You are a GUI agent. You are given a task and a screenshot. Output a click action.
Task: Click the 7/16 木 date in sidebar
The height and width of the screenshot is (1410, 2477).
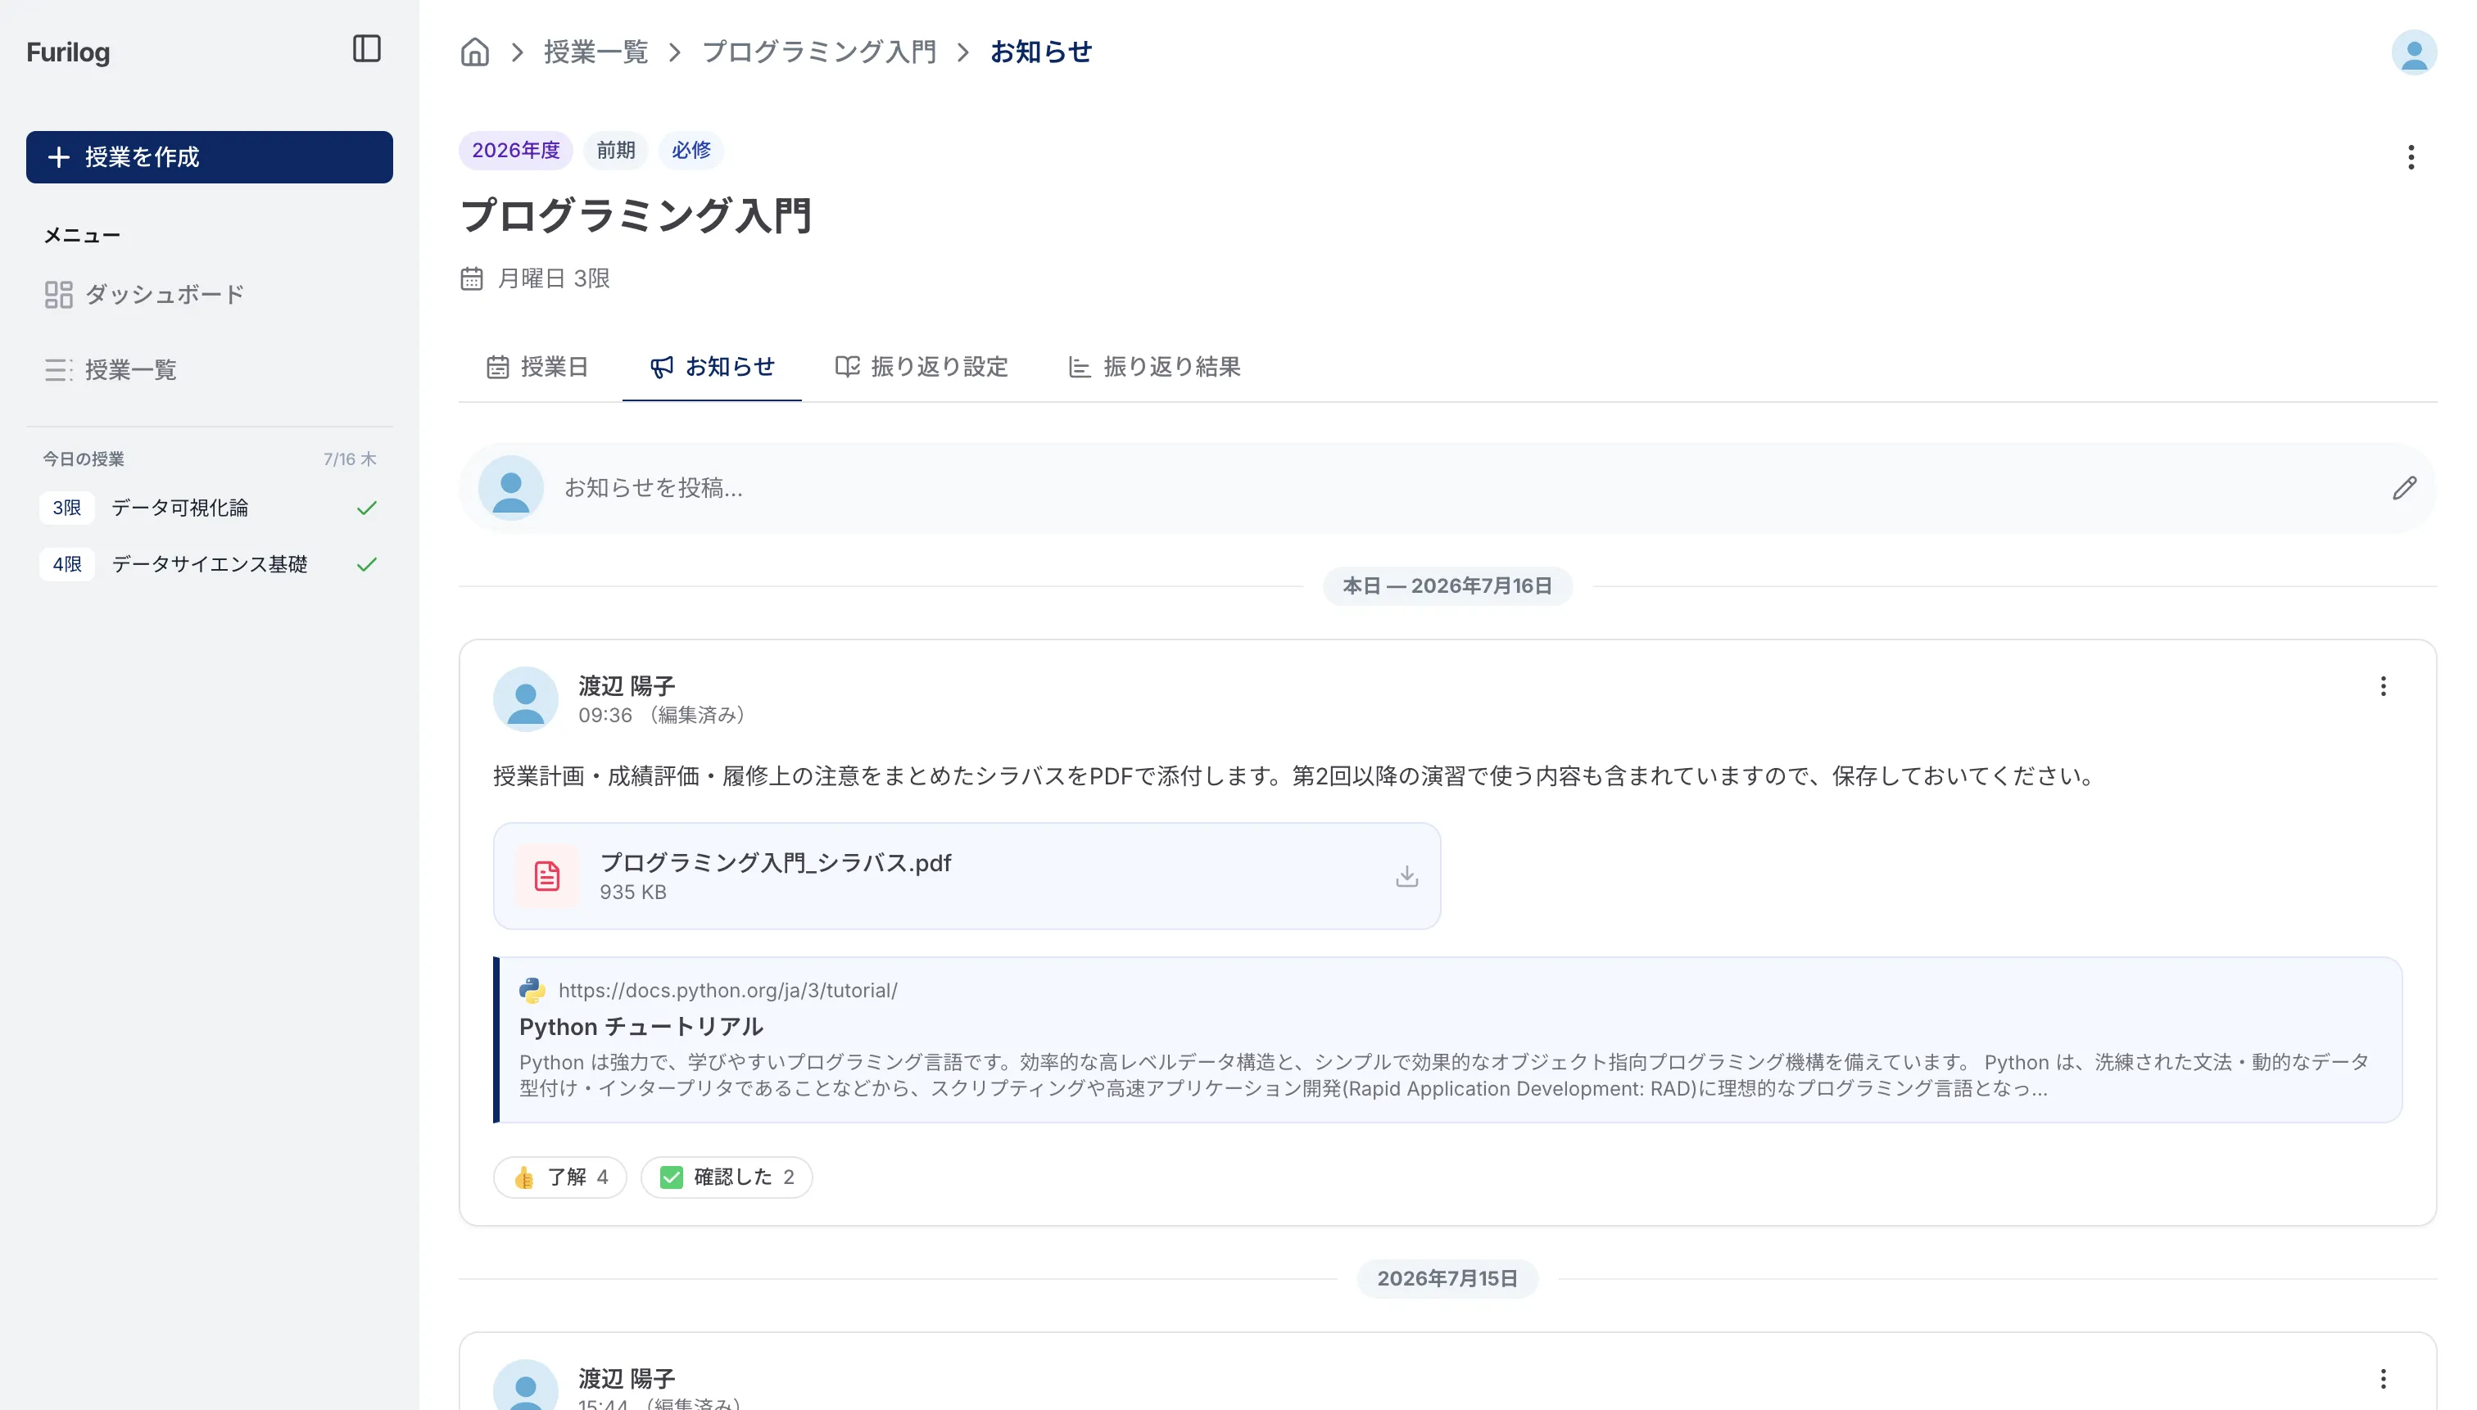350,459
